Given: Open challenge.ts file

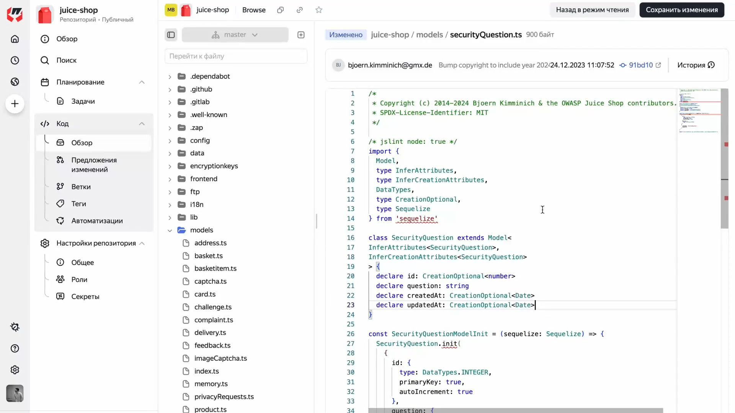Looking at the screenshot, I should coord(213,307).
